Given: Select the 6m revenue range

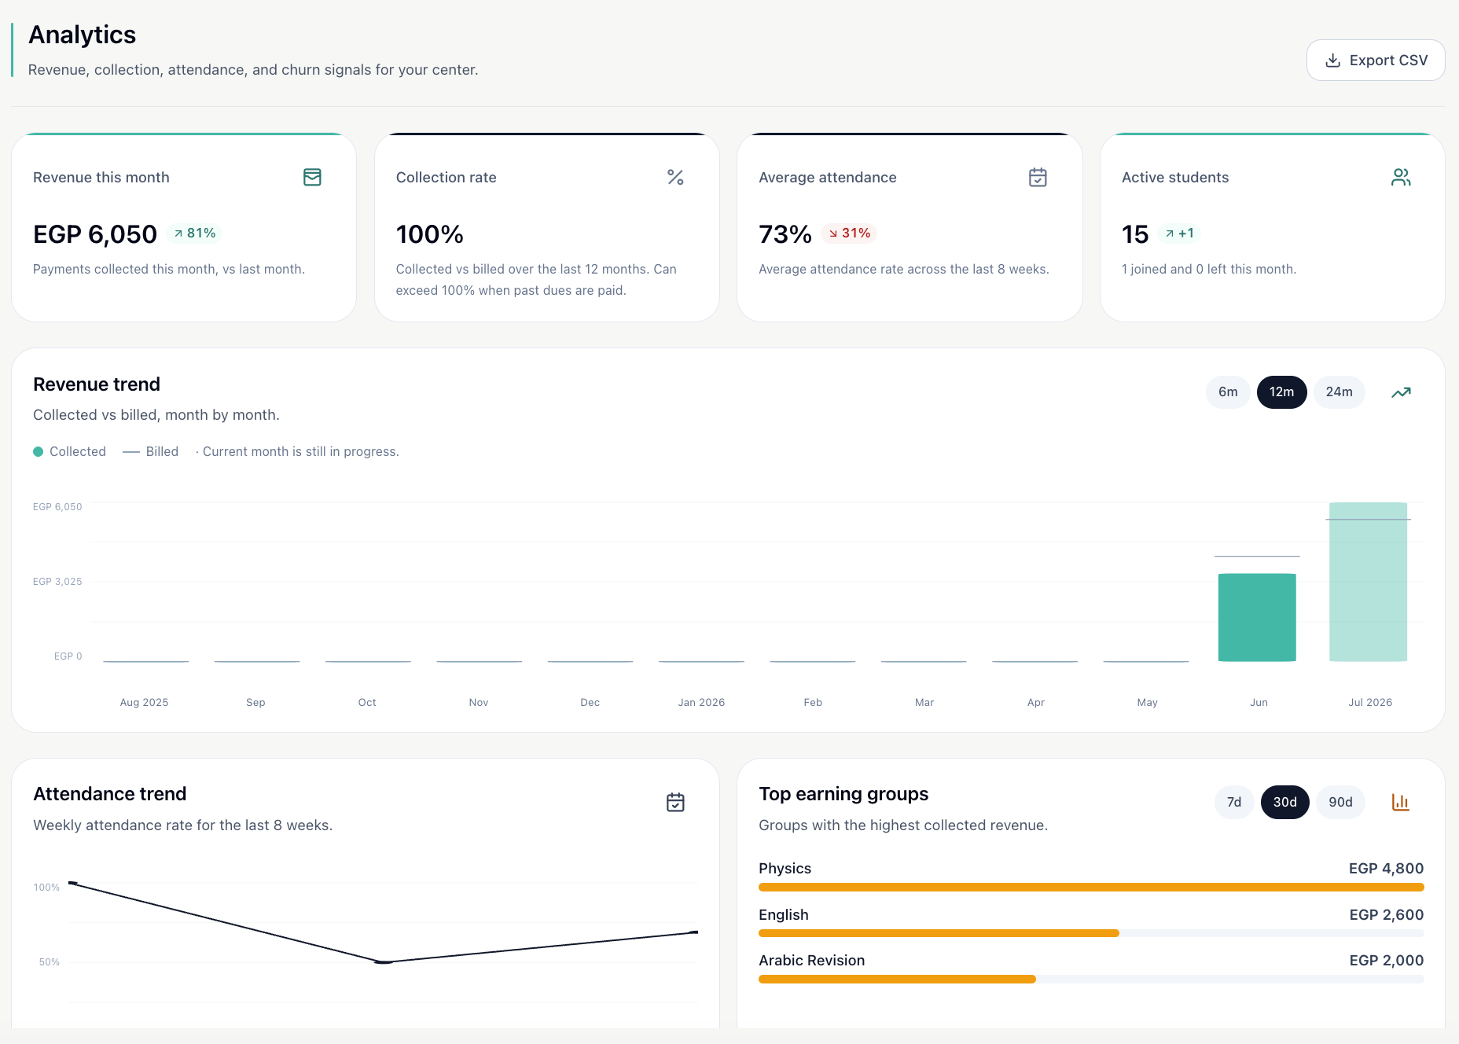Looking at the screenshot, I should point(1228,392).
